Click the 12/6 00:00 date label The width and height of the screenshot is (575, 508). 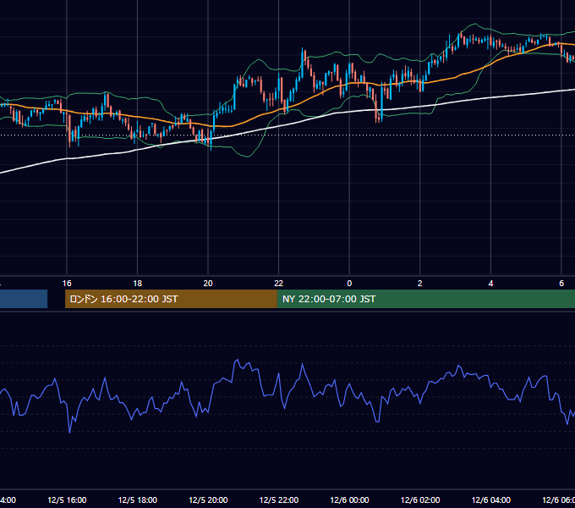[349, 500]
